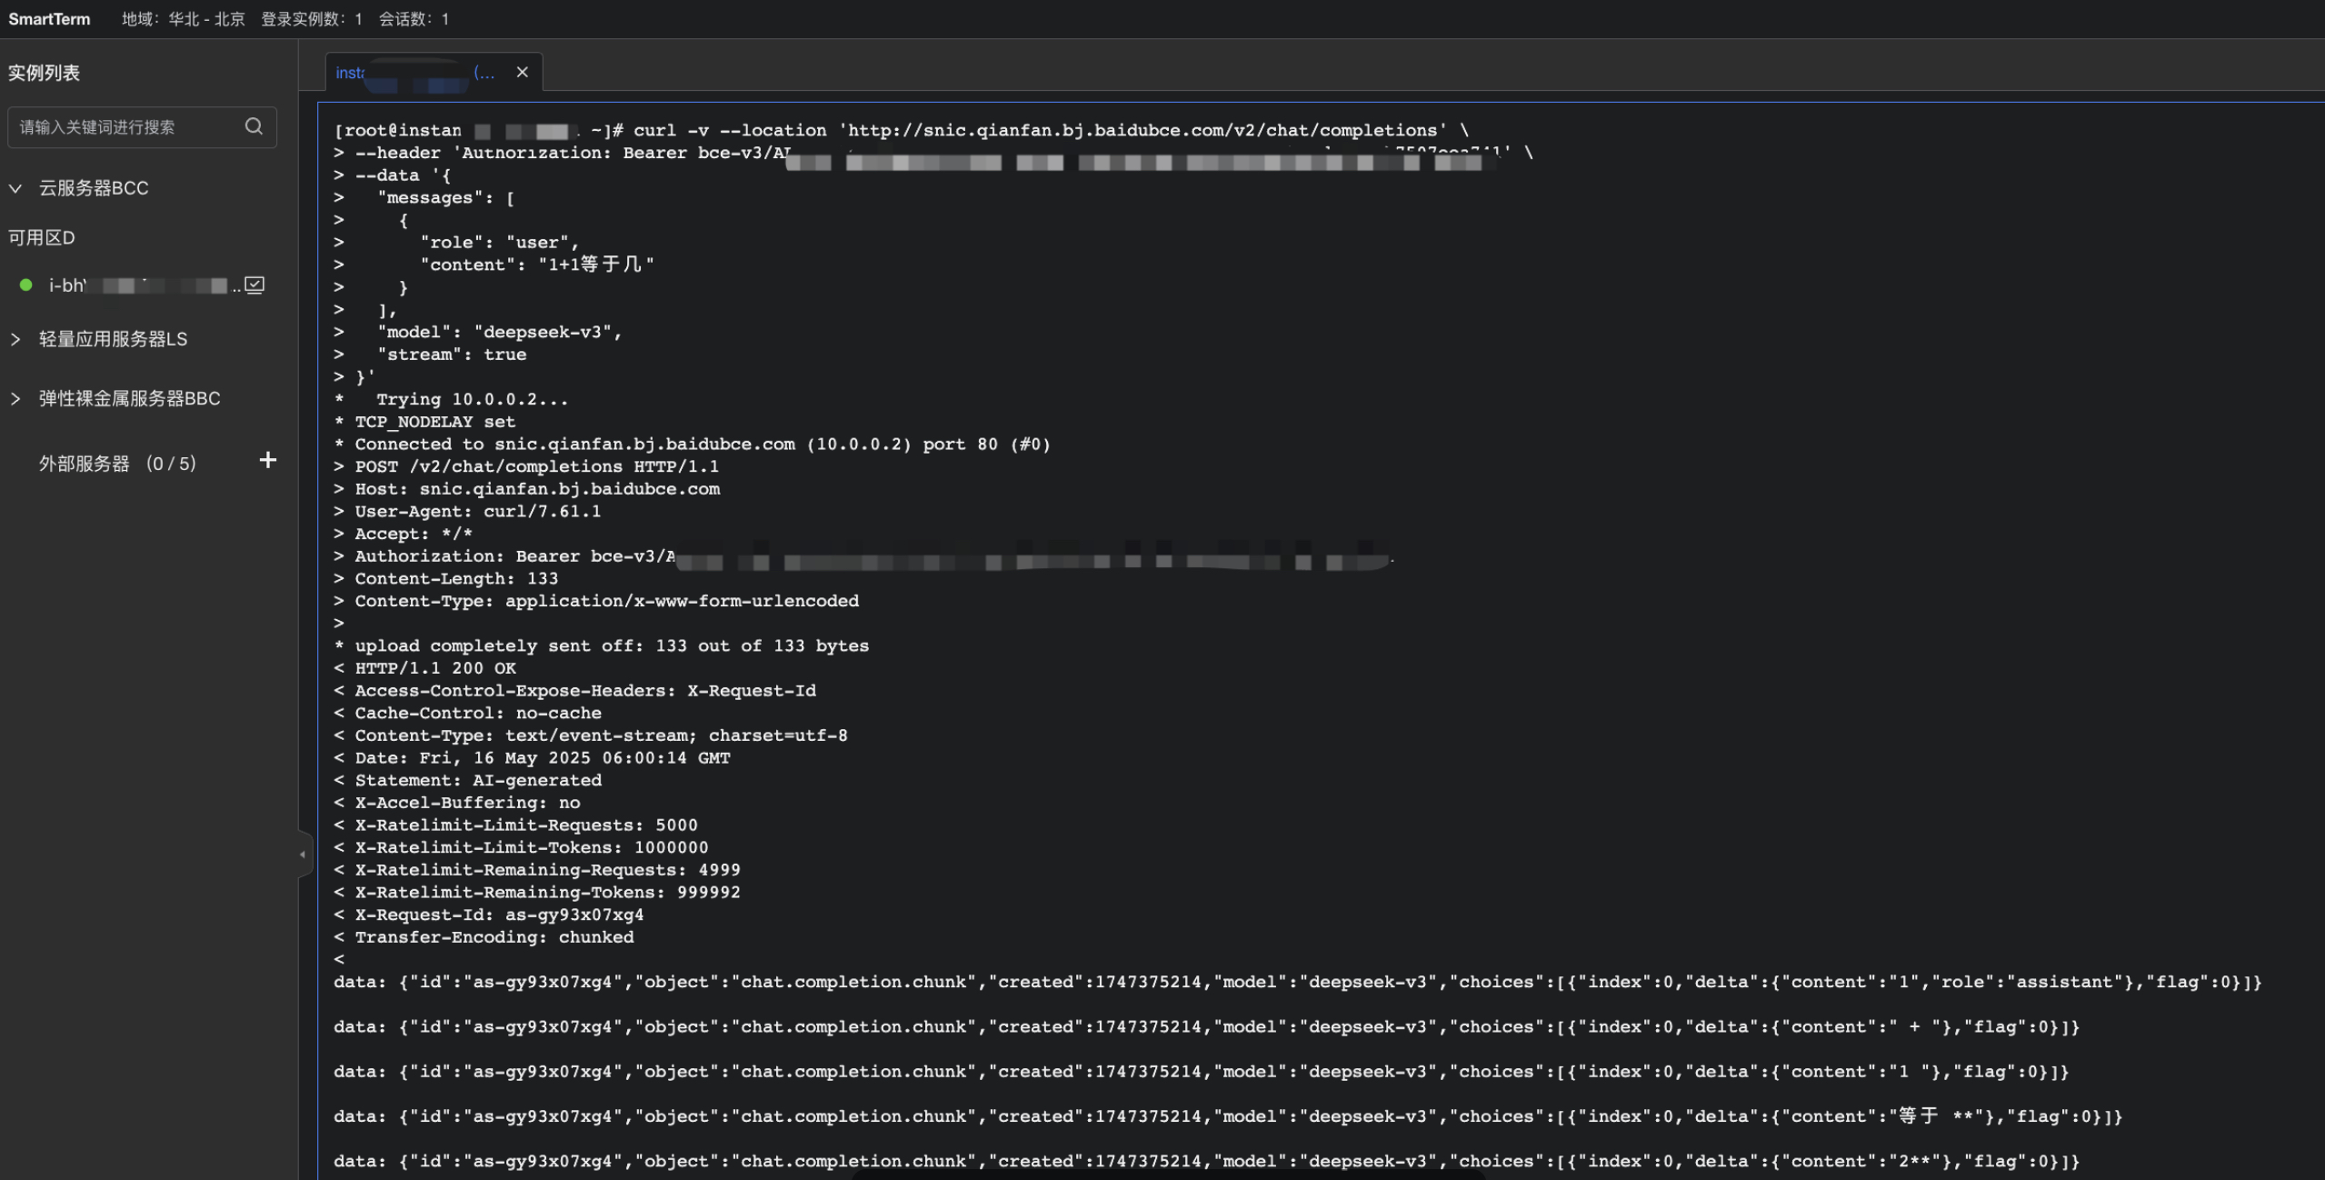Click the Content-Type: application/x-www-form-urlencoded line
The image size is (2325, 1180).
click(596, 601)
